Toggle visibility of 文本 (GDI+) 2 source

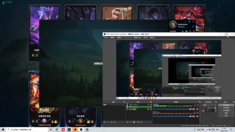148,105
